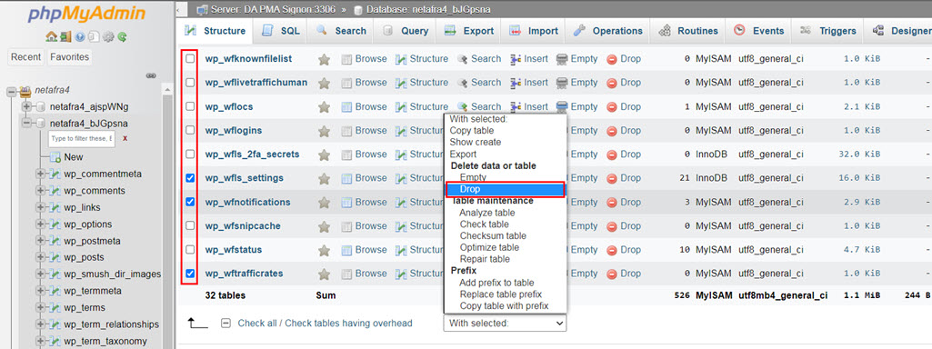Check the wp_wfknownfilelist checkbox
This screenshot has height=349, width=932.
[x=190, y=59]
